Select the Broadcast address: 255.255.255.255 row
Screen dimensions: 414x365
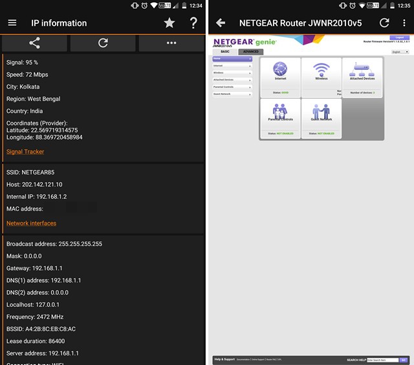(54, 244)
